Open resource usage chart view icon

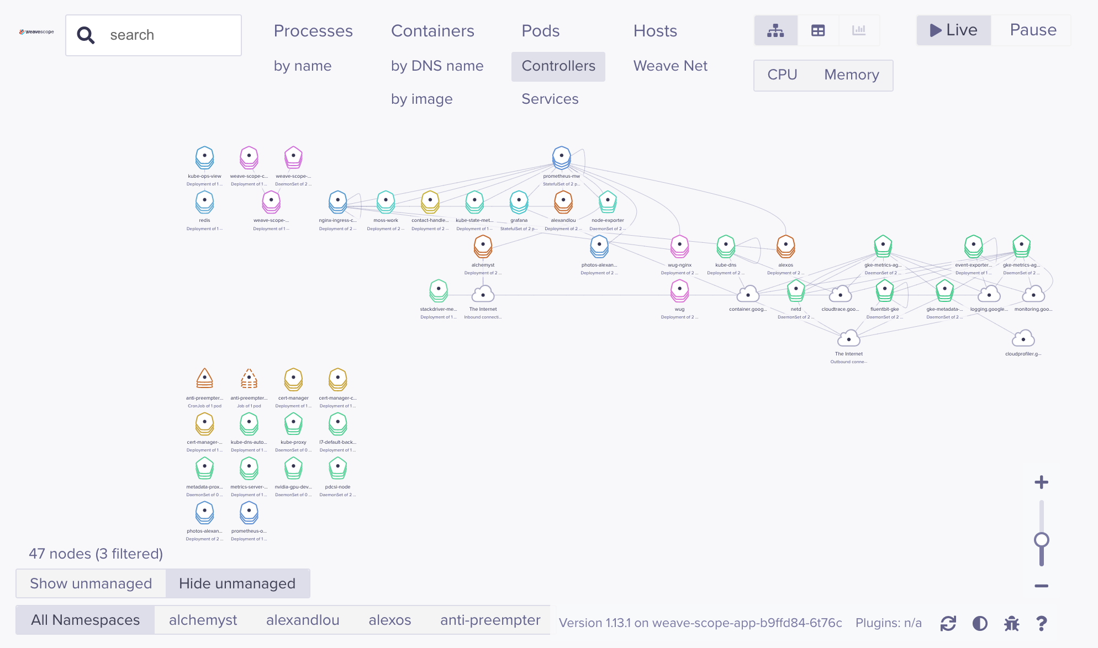coord(859,30)
